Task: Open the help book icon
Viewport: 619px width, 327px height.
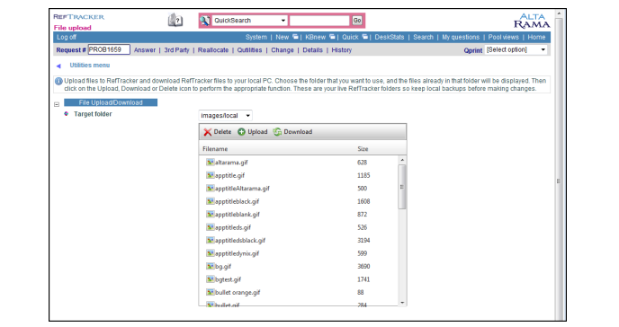Action: click(x=175, y=20)
